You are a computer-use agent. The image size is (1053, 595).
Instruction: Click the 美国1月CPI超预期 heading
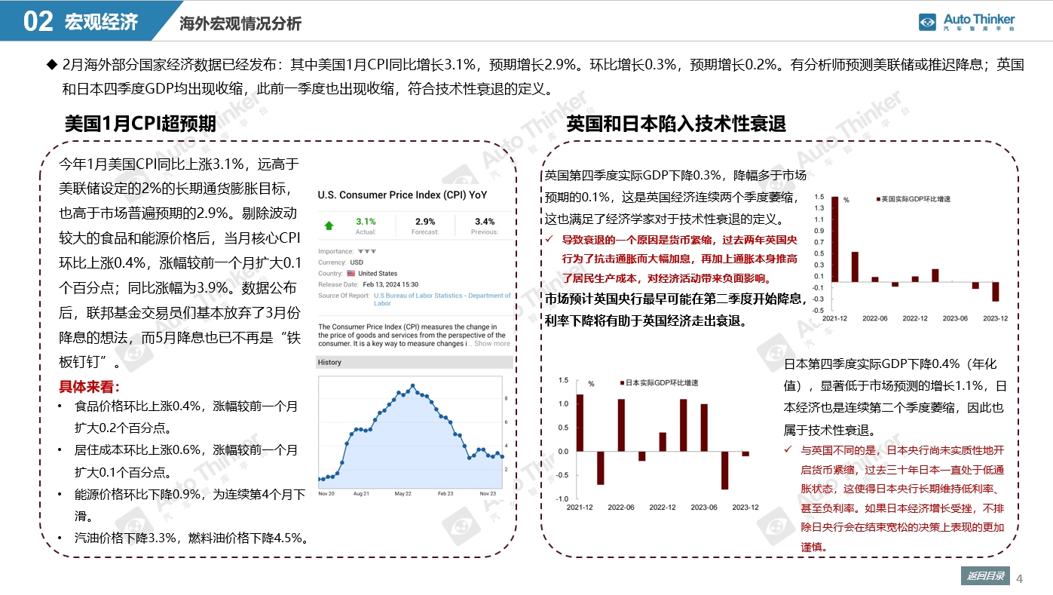(140, 123)
